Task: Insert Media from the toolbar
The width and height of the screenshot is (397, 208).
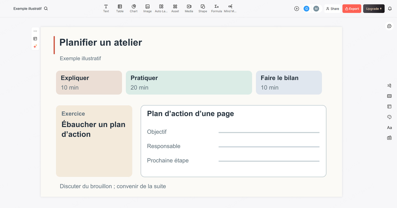Action: (189, 9)
